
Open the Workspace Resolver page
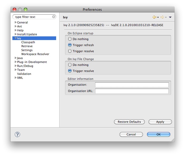[x=35, y=54]
